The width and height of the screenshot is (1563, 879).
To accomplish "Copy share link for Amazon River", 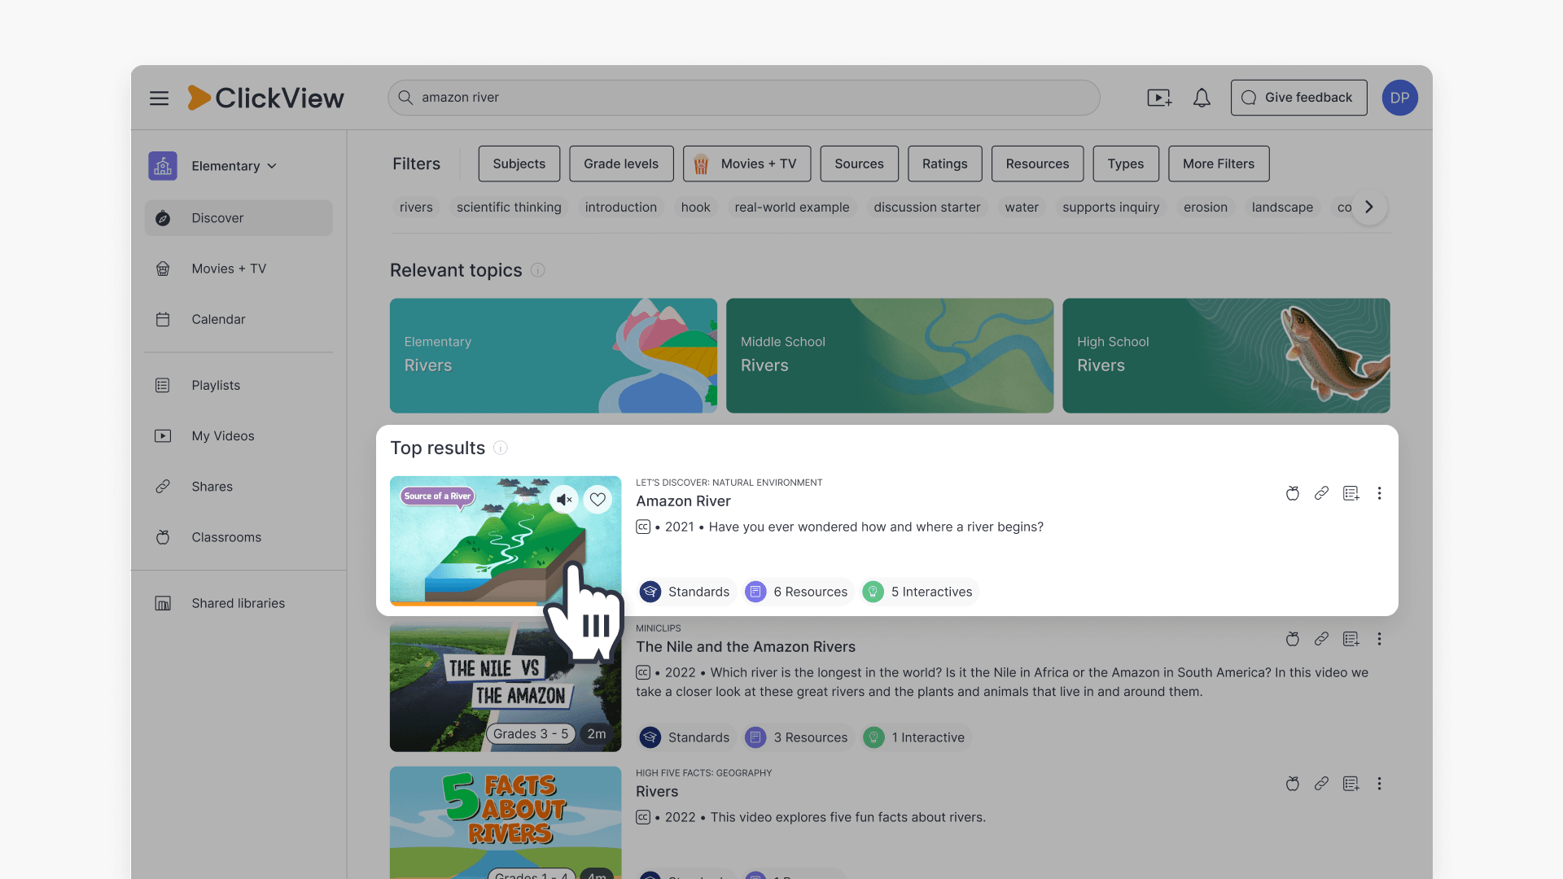I will (x=1321, y=493).
